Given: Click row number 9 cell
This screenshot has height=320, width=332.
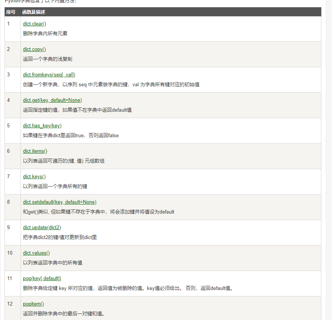Looking at the screenshot, I should coord(13,233).
